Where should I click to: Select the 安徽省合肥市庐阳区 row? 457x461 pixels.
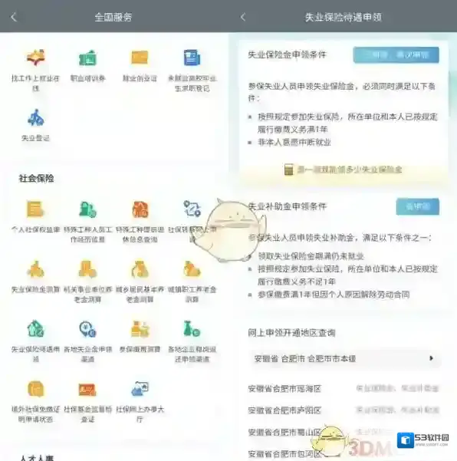point(344,410)
